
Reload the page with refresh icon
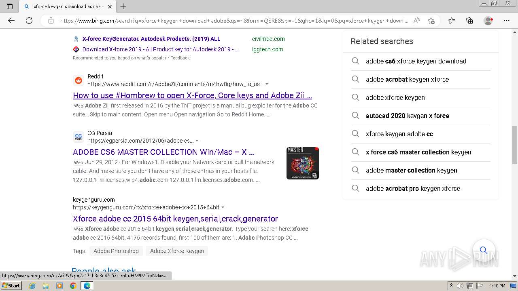click(x=29, y=21)
